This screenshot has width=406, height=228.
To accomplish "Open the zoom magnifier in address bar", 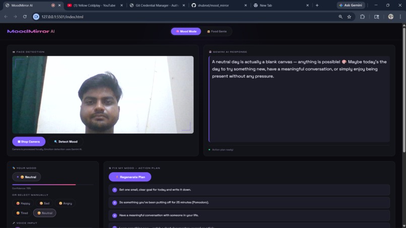I will 341,17.
